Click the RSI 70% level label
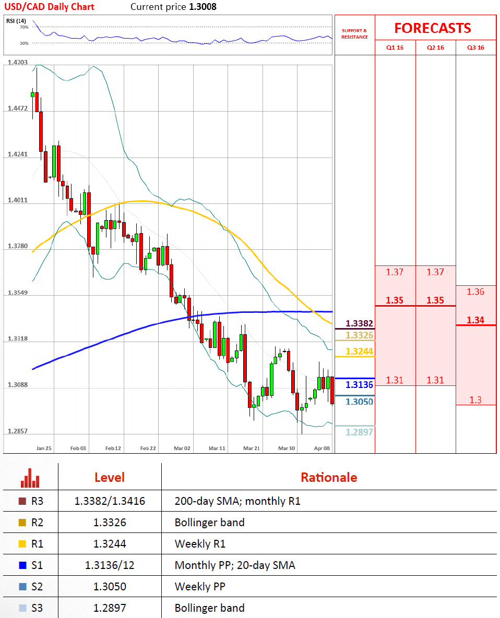 pos(24,27)
